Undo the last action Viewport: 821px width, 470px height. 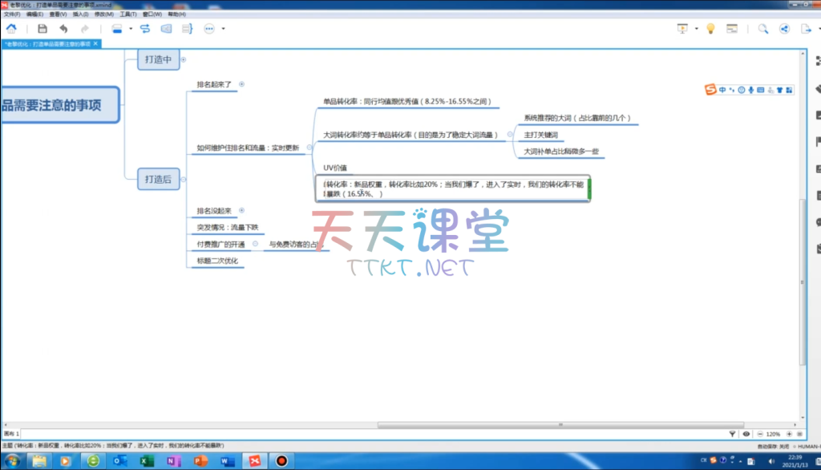[63, 29]
